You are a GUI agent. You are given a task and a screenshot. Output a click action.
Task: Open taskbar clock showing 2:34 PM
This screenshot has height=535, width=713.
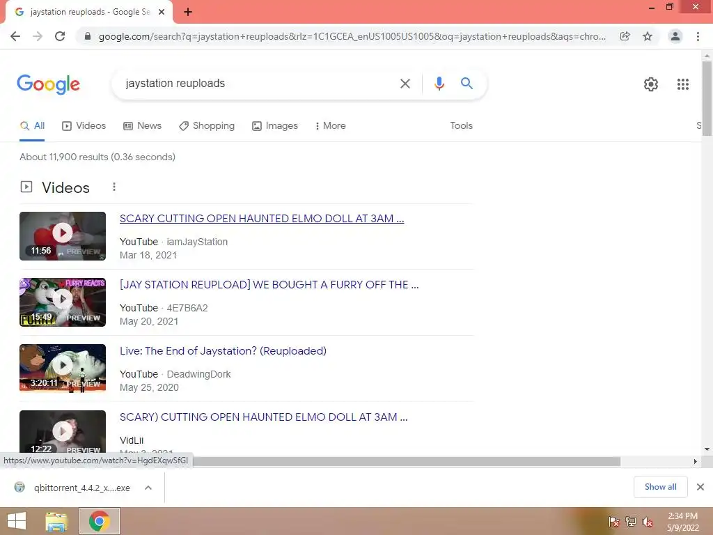tap(682, 521)
